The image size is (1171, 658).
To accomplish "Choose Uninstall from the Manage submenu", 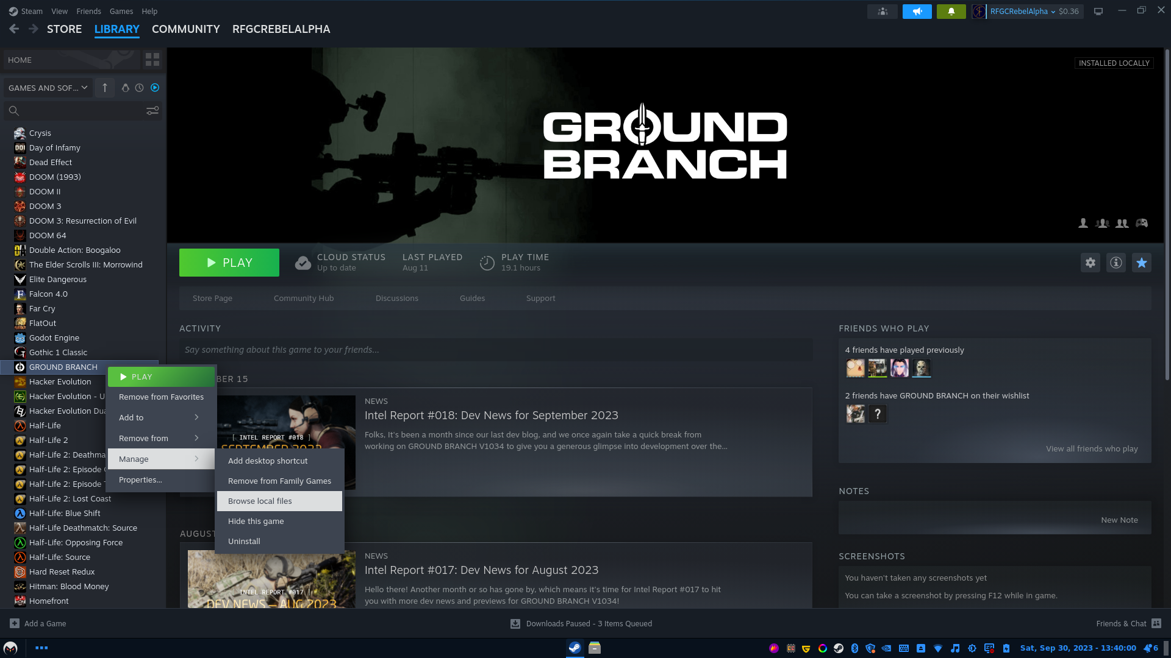I will click(244, 541).
